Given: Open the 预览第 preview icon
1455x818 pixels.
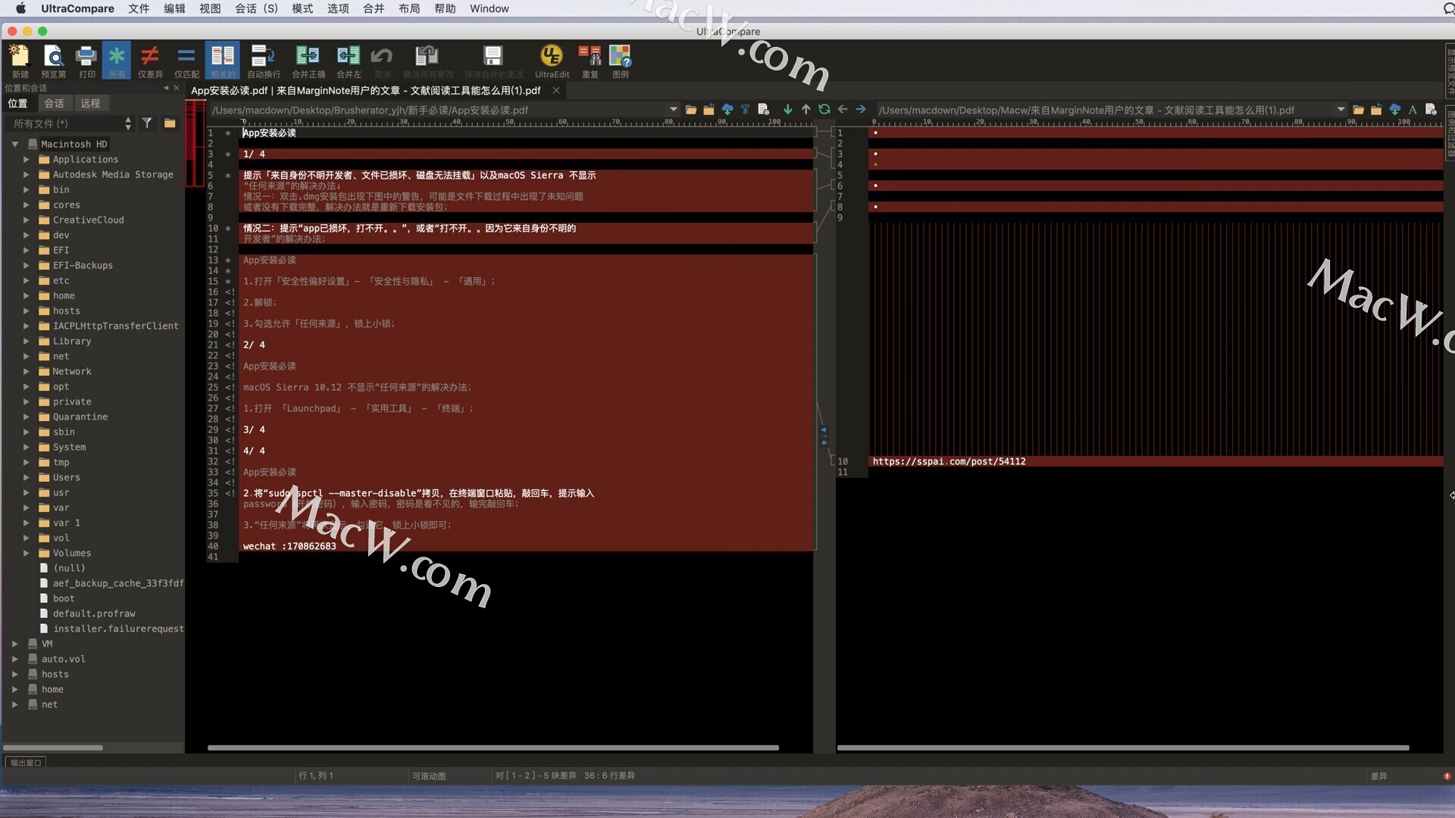Looking at the screenshot, I should point(53,61).
